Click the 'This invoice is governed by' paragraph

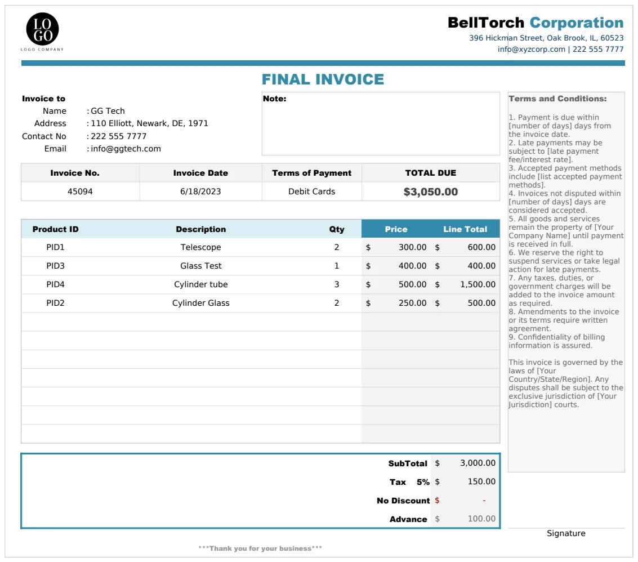[x=565, y=383]
